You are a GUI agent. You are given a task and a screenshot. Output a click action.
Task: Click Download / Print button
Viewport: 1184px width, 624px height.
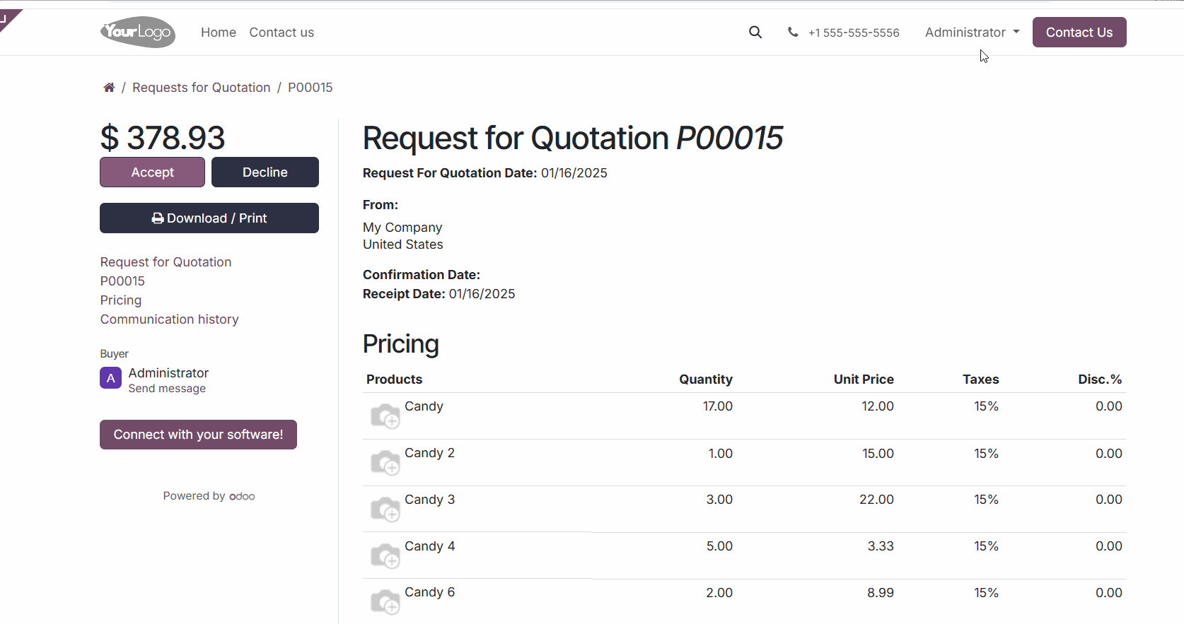click(x=209, y=218)
